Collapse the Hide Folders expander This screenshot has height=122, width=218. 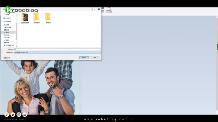click(6, 58)
